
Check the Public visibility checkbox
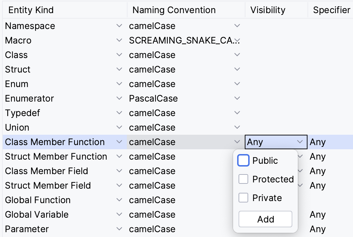(x=243, y=160)
